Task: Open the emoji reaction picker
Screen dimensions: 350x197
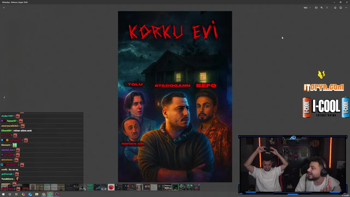Action: click(x=341, y=8)
